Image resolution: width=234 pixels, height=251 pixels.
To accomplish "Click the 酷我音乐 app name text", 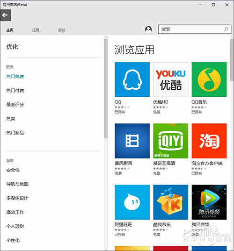I will [162, 224].
